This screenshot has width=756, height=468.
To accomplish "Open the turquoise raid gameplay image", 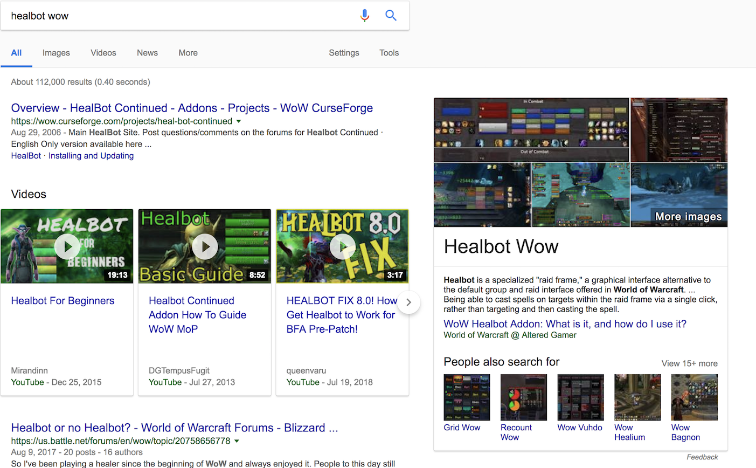I will (581, 195).
